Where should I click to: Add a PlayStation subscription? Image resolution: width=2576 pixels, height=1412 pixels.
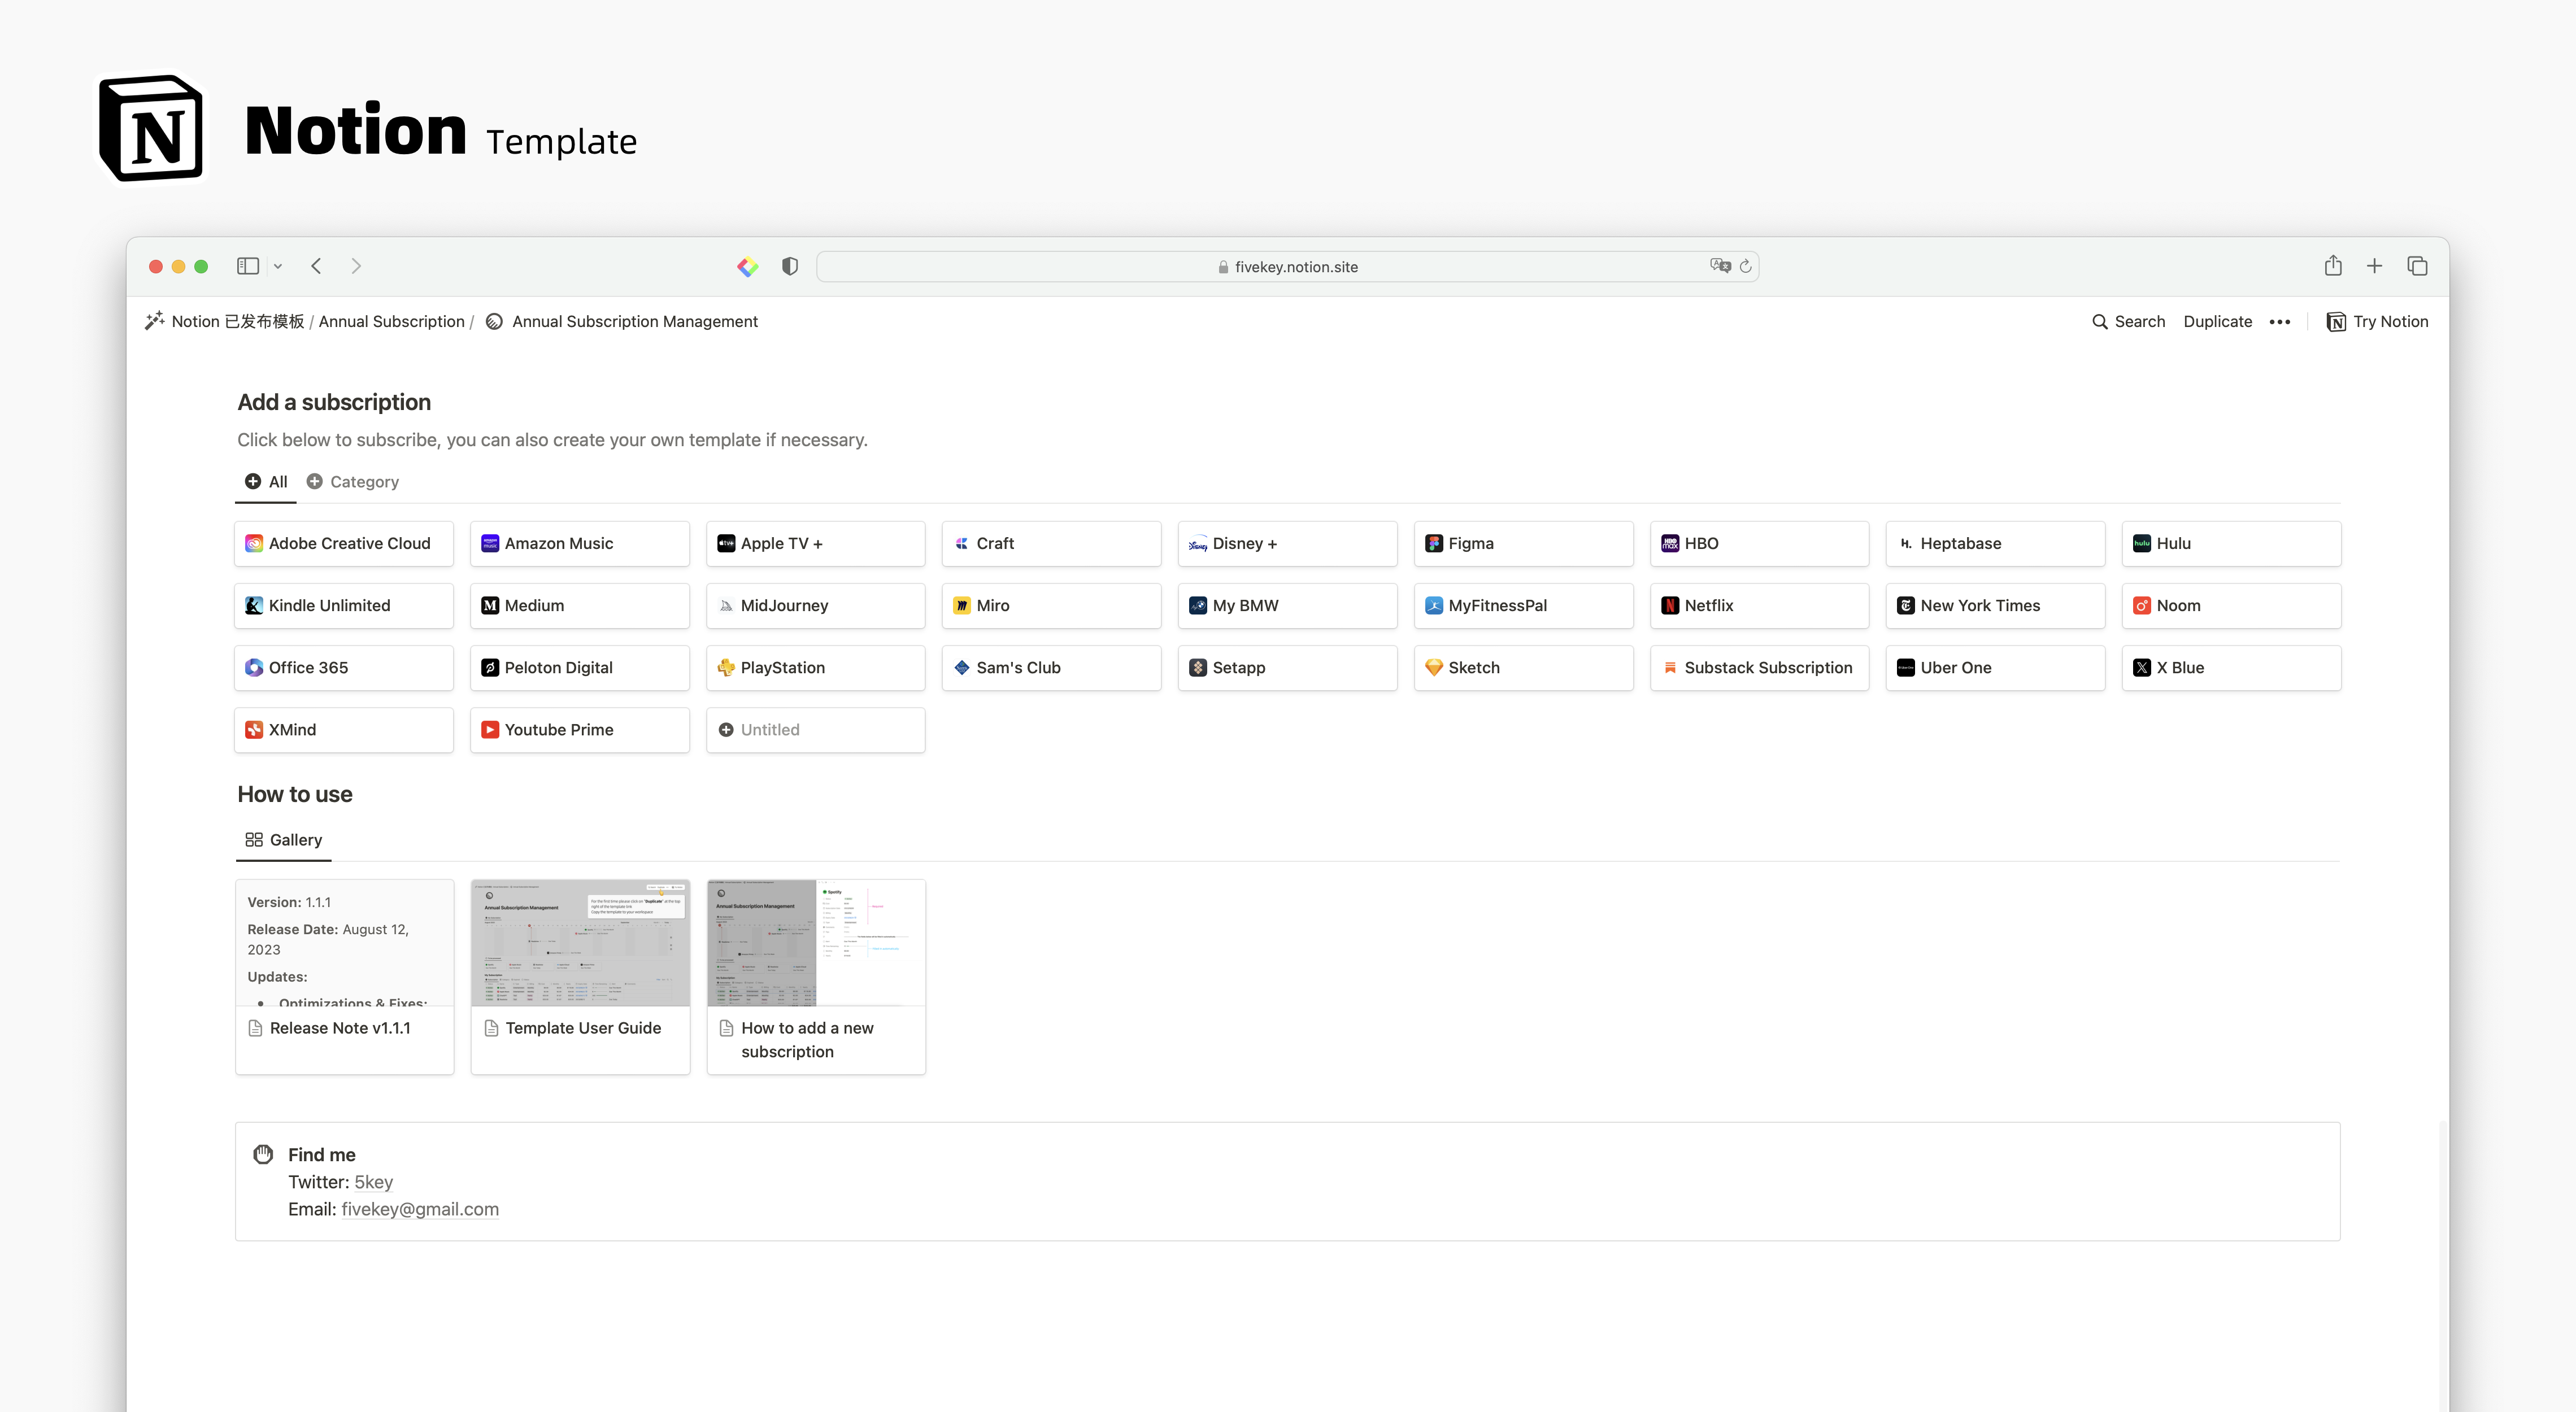(x=816, y=668)
